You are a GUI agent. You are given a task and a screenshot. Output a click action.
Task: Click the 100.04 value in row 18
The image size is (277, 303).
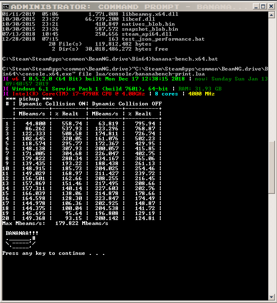click(x=72, y=208)
